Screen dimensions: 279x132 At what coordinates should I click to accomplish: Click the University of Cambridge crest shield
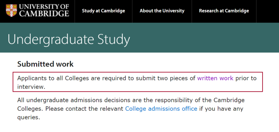(x=11, y=11)
